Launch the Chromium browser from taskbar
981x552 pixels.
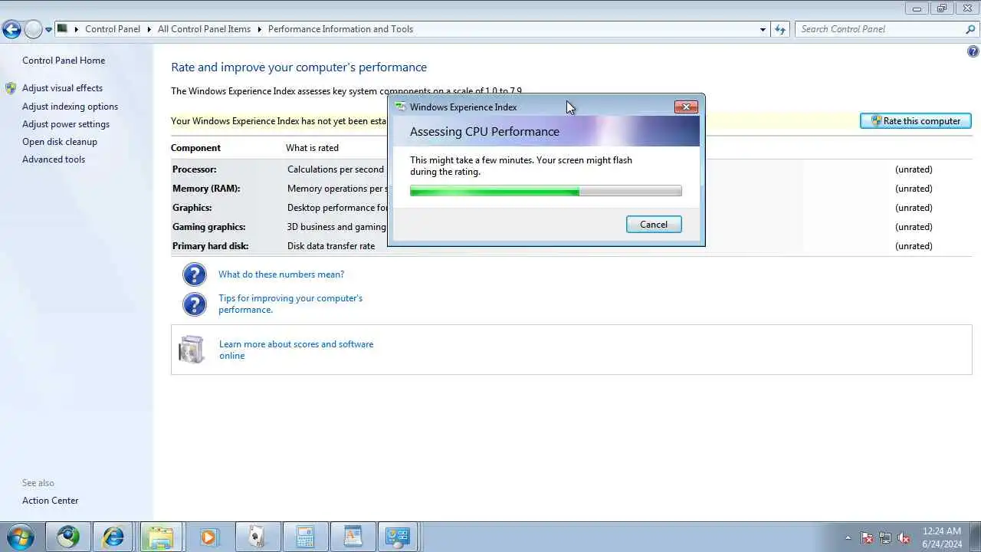click(x=68, y=537)
